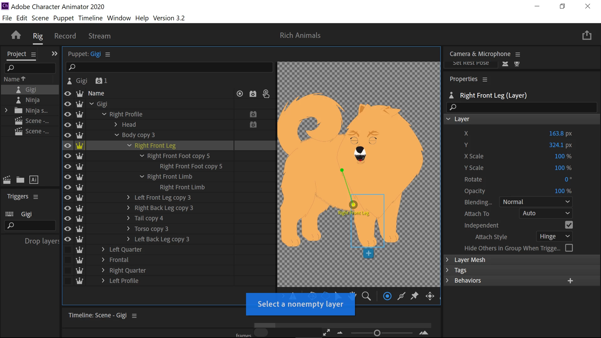601x338 pixels.
Task: Select the Dragger tool icon
Action: click(430, 296)
